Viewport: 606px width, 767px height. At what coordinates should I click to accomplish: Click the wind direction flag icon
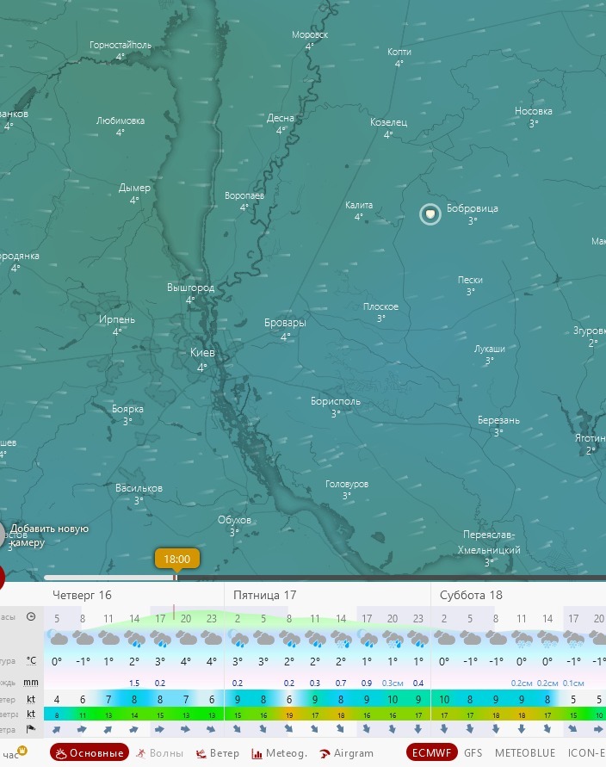pyautogui.click(x=31, y=729)
